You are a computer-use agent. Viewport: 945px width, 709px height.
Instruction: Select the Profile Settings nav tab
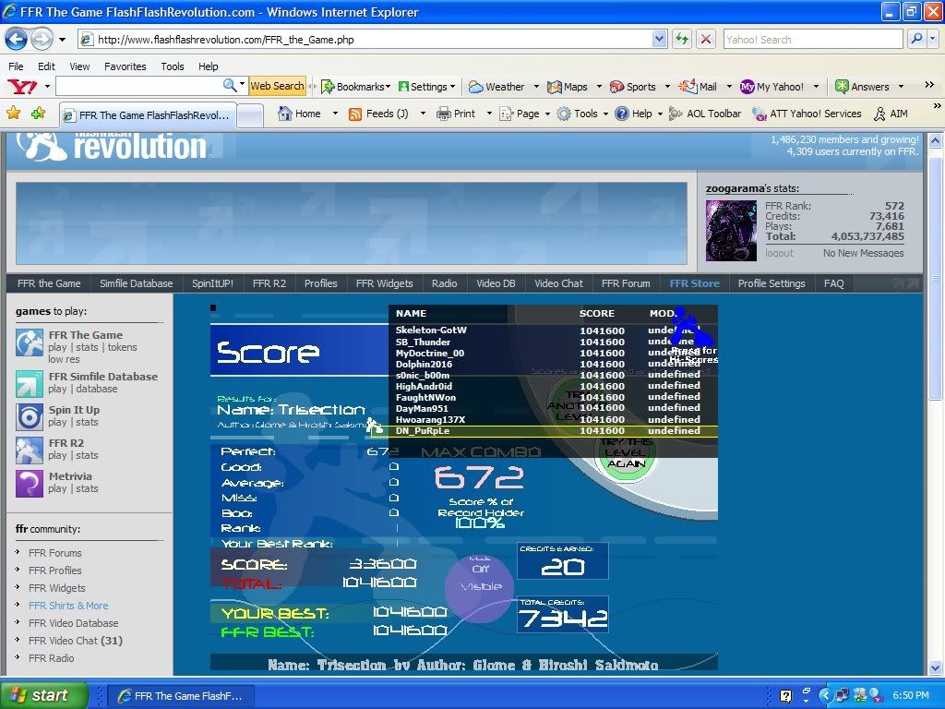coord(772,283)
